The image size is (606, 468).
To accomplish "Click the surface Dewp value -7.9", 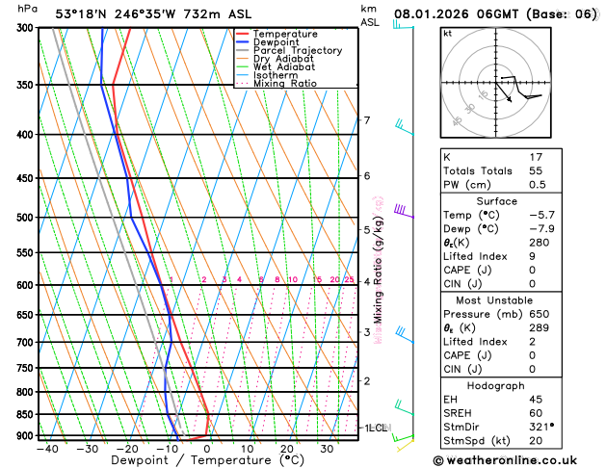I will (541, 228).
